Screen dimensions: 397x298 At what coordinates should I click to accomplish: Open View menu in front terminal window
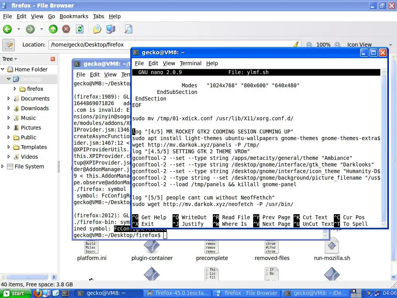(169, 63)
